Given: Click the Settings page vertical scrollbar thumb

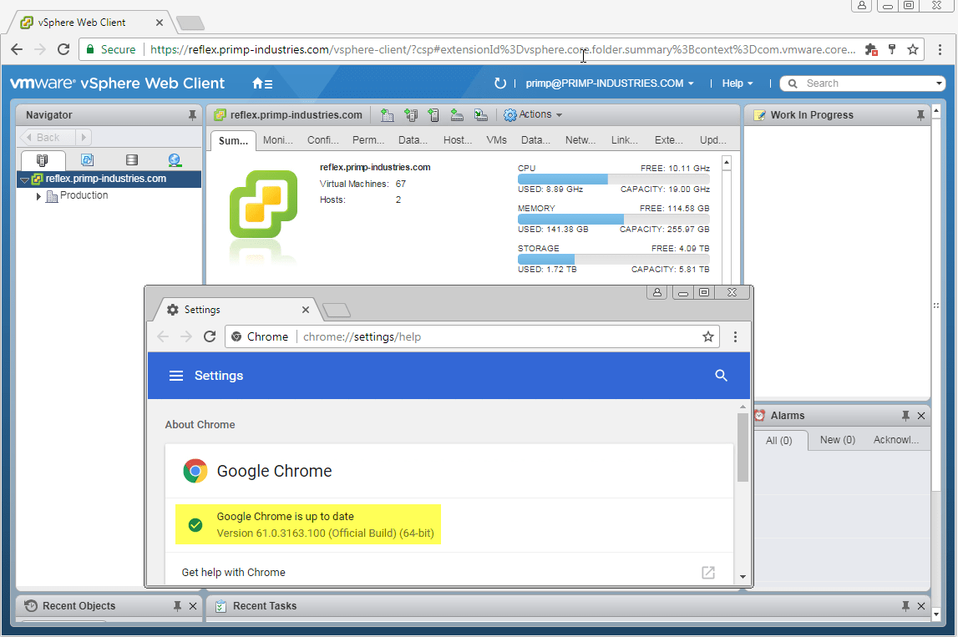Looking at the screenshot, I should [743, 447].
